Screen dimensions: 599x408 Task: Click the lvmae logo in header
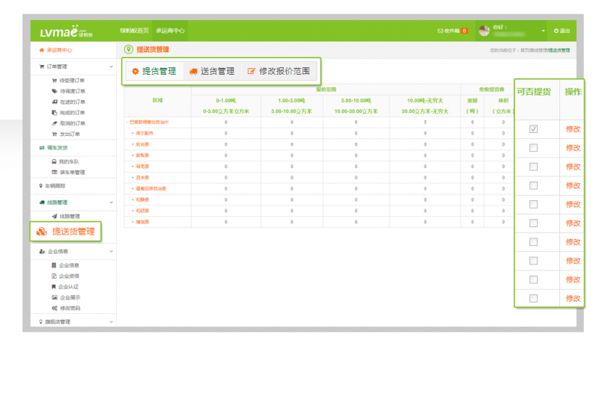tap(67, 31)
